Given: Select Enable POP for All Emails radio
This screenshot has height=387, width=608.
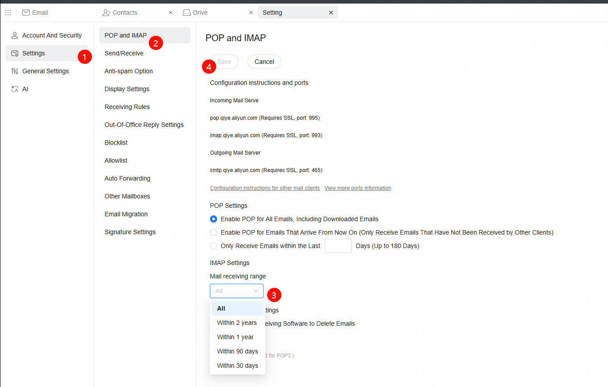Looking at the screenshot, I should pyautogui.click(x=214, y=219).
